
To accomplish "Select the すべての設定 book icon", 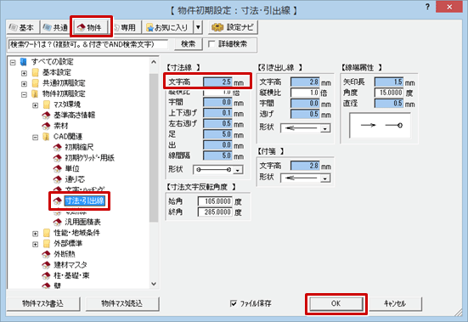I will click(x=24, y=62).
